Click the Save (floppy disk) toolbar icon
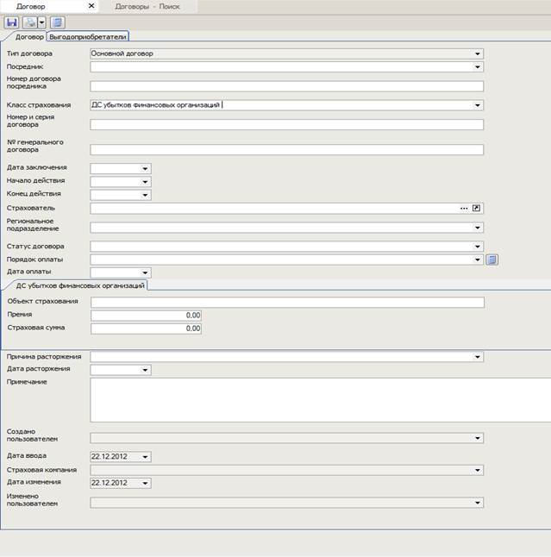 click(x=13, y=22)
